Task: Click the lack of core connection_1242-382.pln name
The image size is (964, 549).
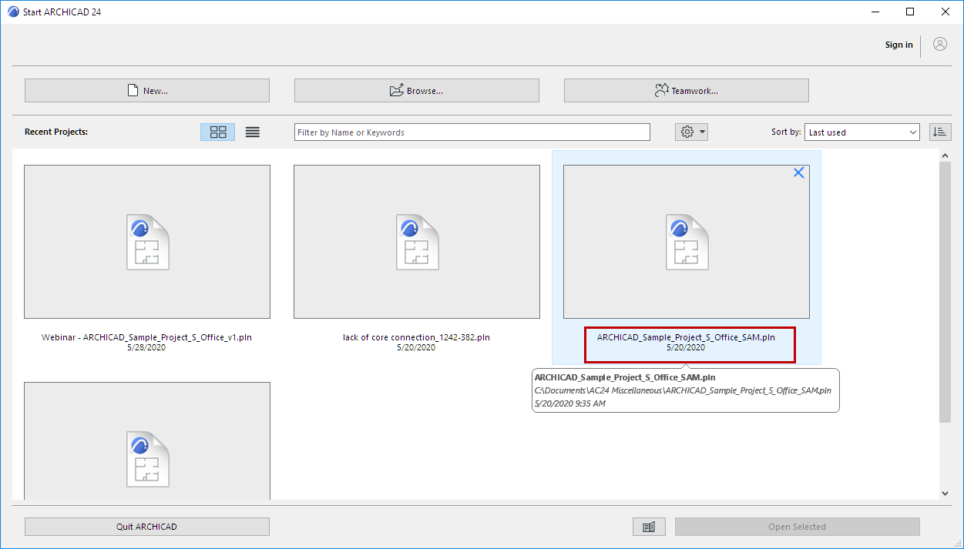Action: 416,337
